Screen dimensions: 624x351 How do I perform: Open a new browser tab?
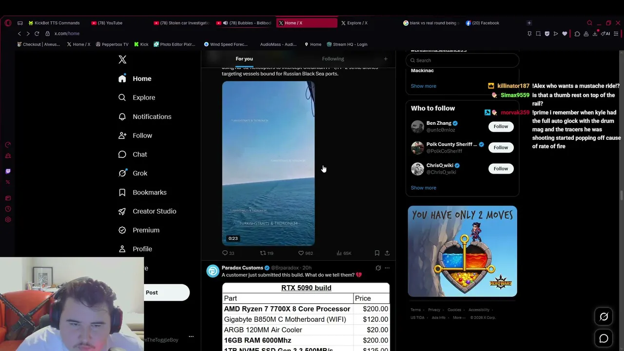pyautogui.click(x=529, y=23)
